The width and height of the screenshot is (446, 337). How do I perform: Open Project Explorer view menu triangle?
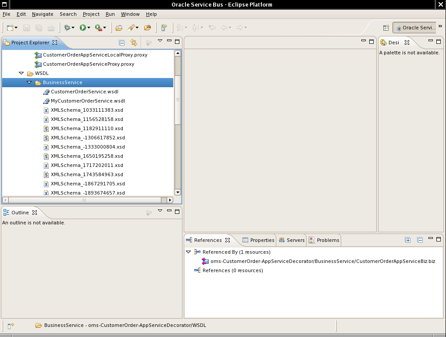pyautogui.click(x=160, y=41)
